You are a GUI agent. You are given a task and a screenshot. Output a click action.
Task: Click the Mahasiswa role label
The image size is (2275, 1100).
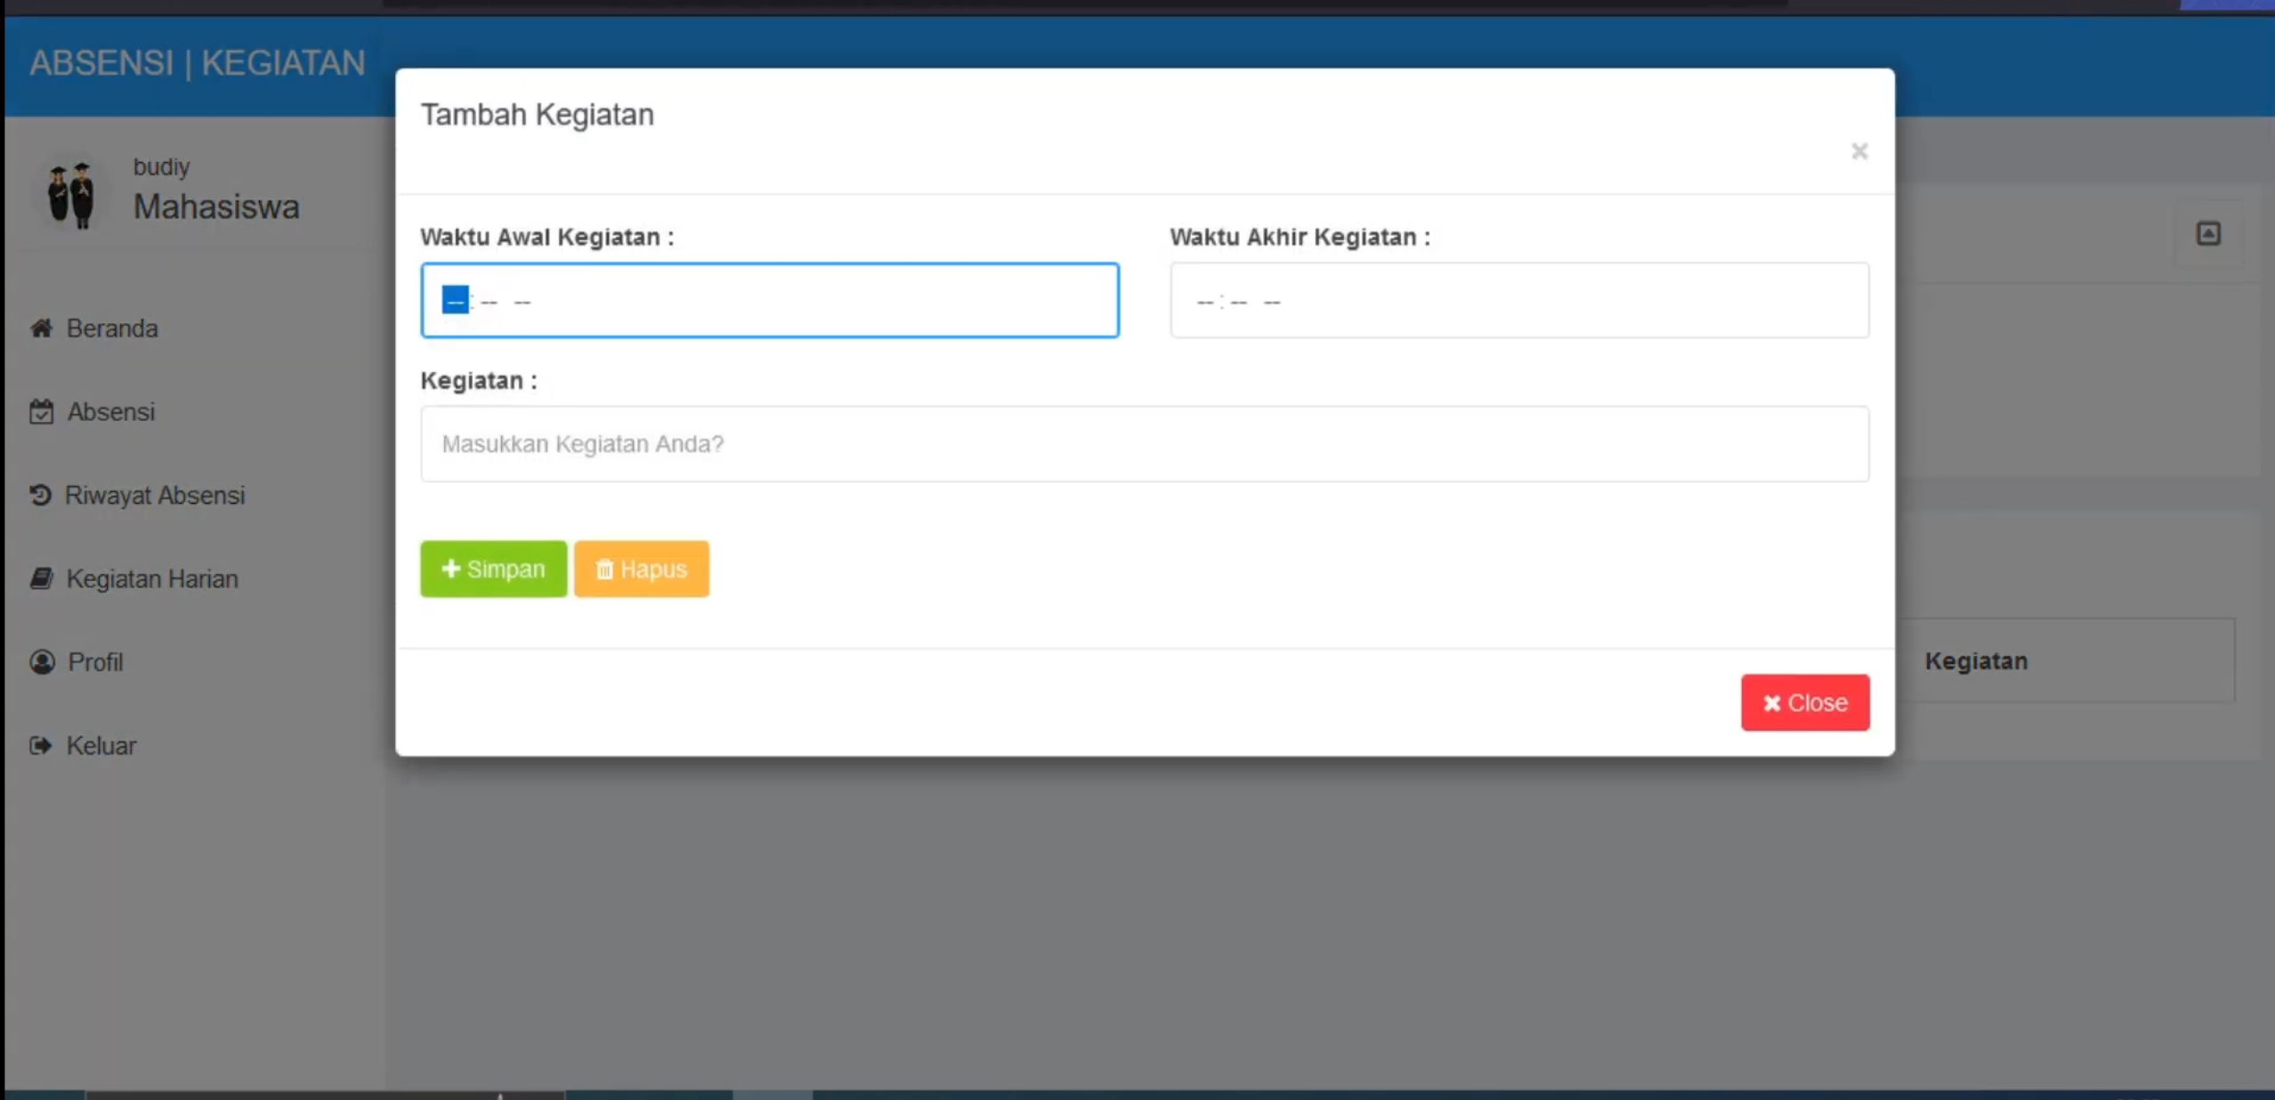point(216,206)
